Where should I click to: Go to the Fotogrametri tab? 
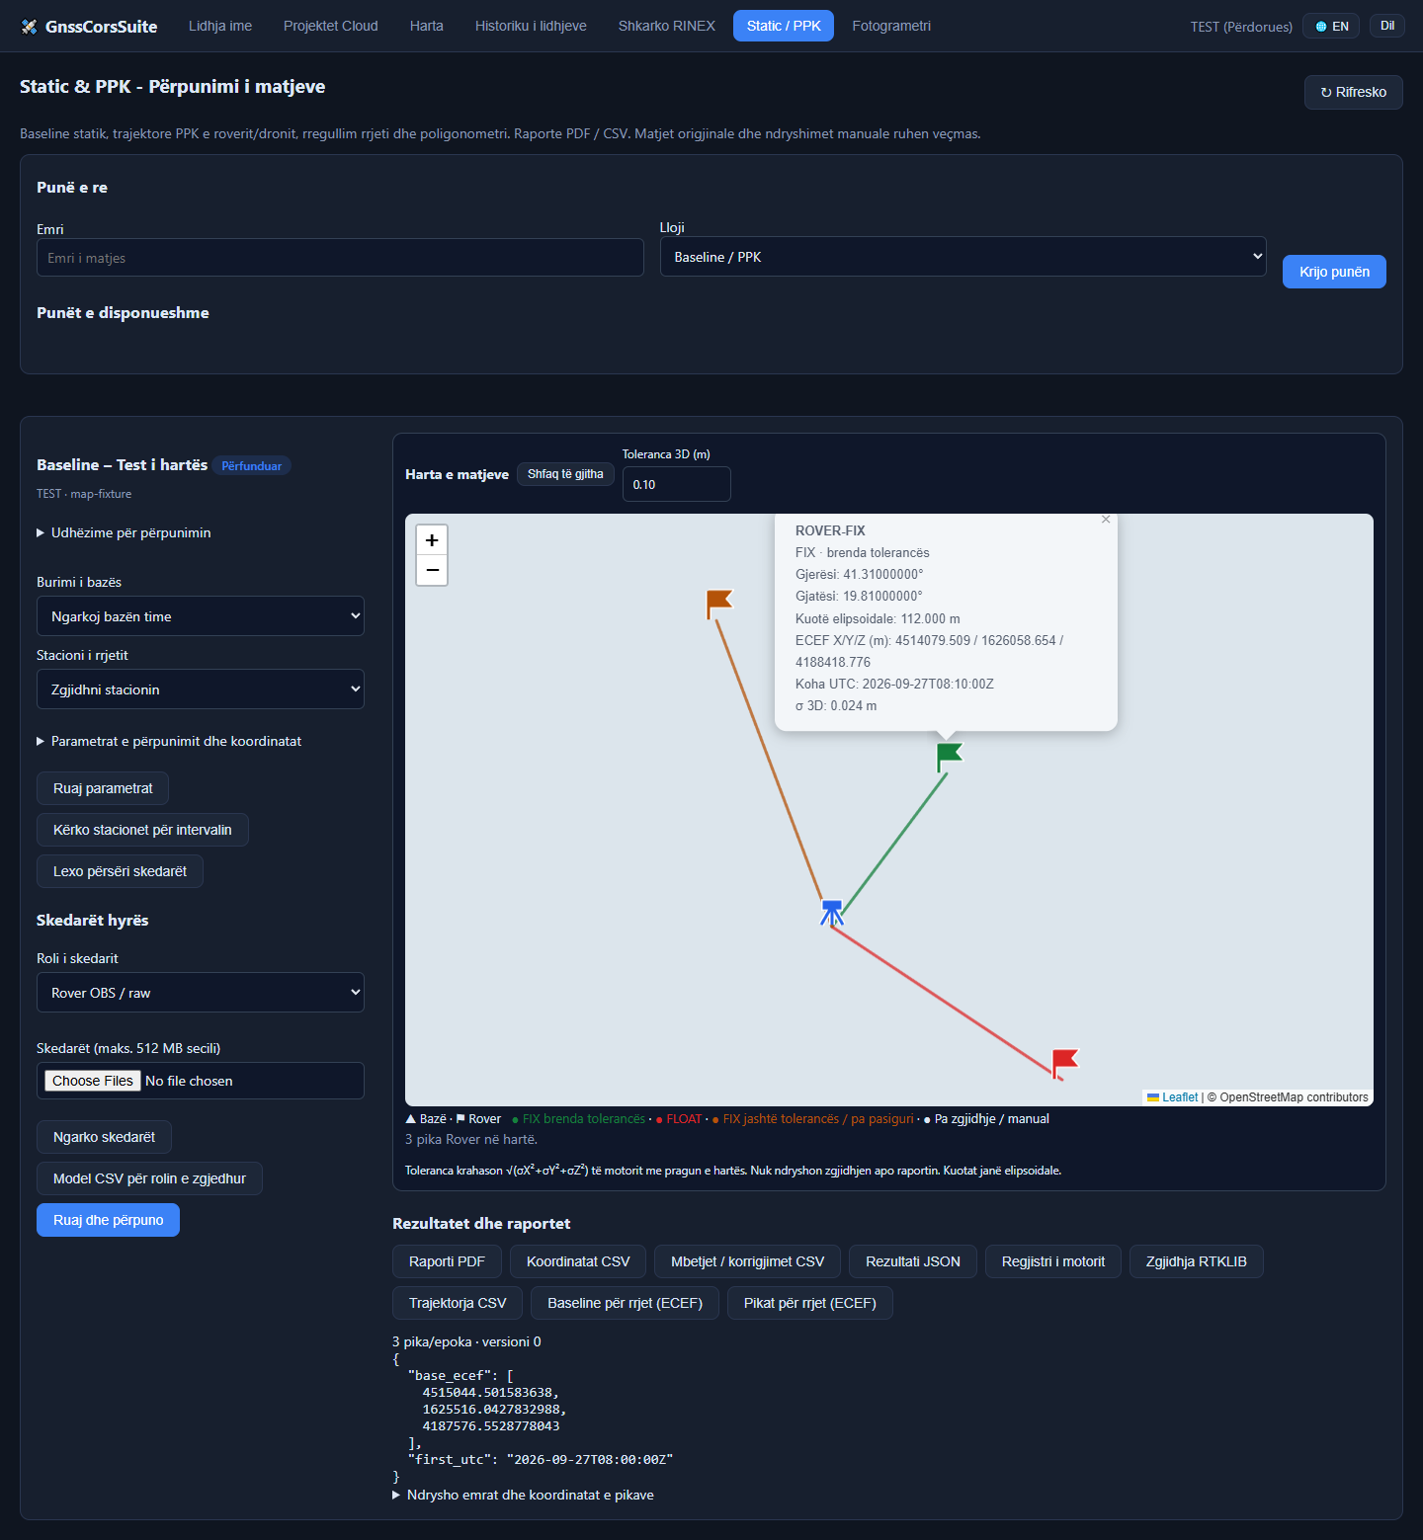891,26
